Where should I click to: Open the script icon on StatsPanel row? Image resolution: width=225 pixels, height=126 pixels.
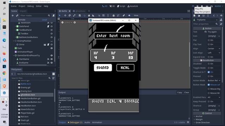pos(48,26)
